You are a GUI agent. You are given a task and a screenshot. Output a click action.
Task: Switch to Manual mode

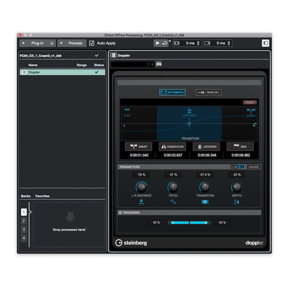point(208,92)
